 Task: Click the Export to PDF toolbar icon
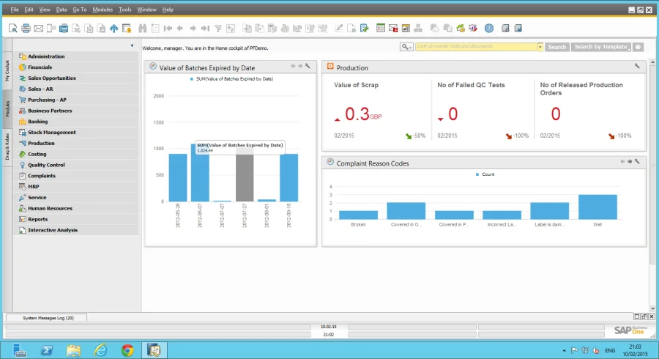tap(101, 28)
